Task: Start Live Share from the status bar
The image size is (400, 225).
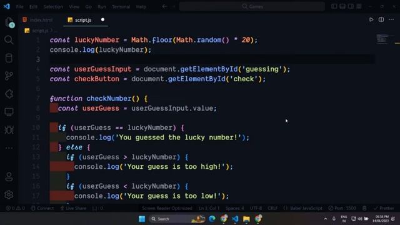Action: [x=73, y=208]
